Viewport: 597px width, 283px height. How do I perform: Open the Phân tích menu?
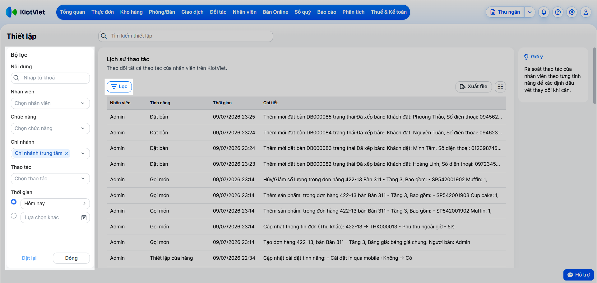(x=354, y=12)
